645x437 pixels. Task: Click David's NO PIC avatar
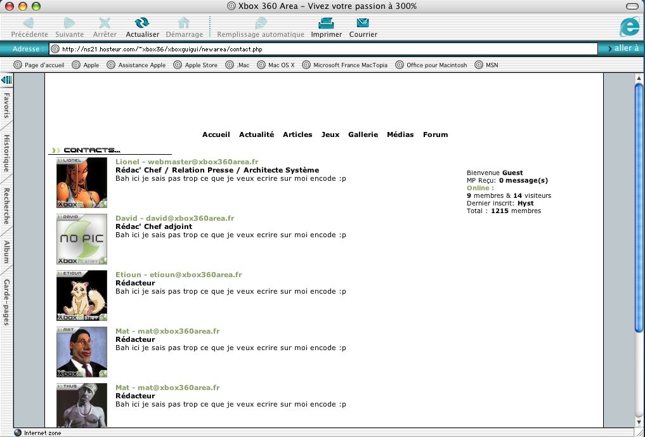click(82, 239)
